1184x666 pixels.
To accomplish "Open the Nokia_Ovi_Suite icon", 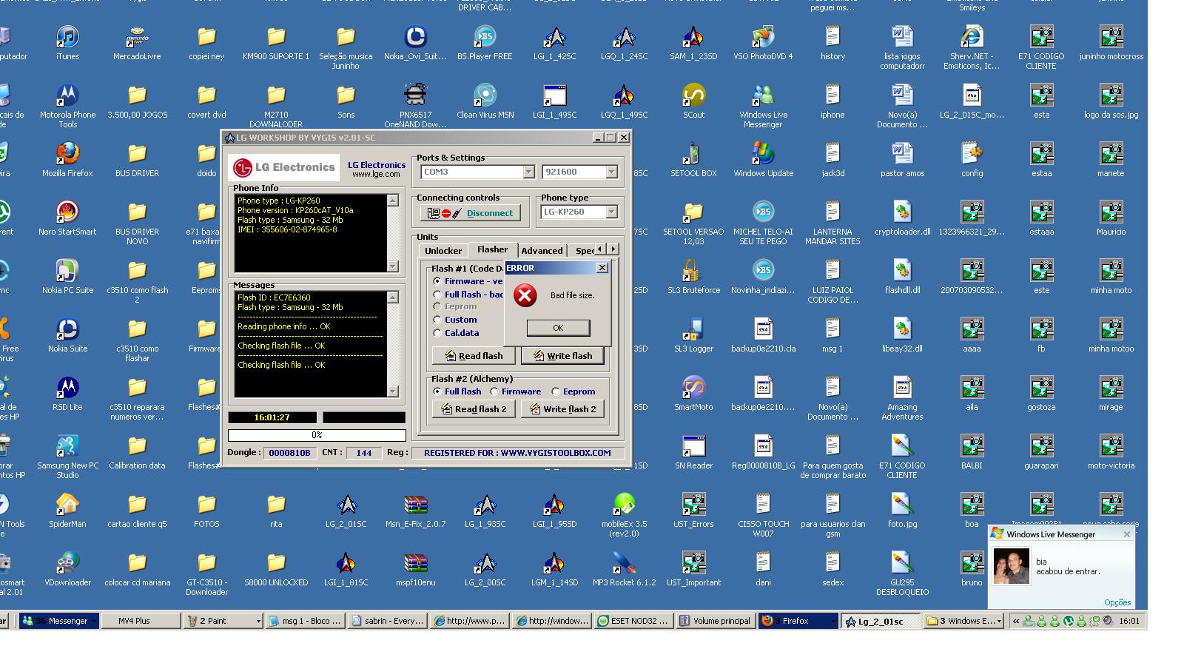I will coord(415,43).
